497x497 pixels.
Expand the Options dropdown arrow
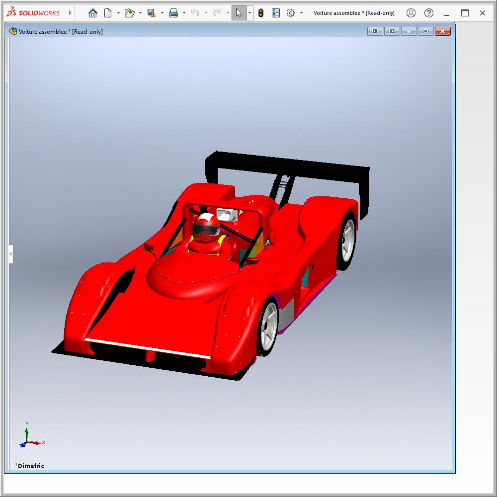(x=301, y=13)
